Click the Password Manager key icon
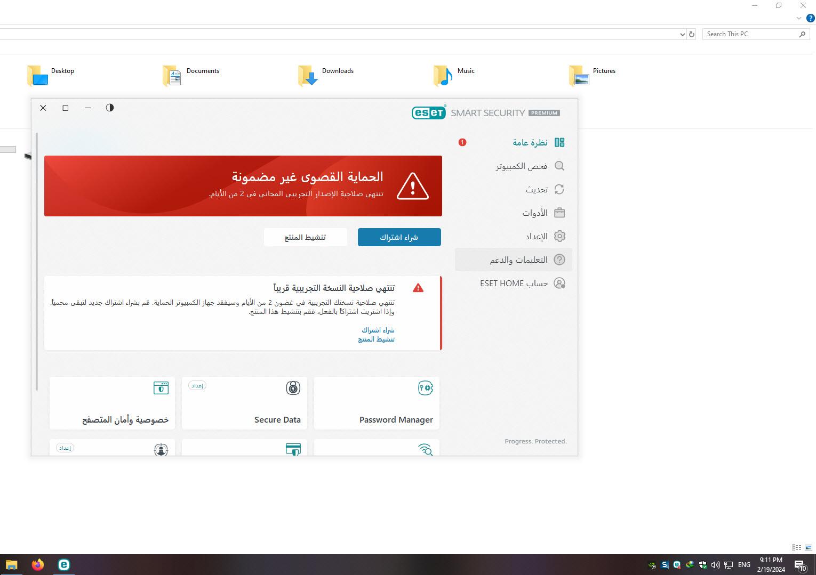This screenshot has height=575, width=816. [425, 388]
